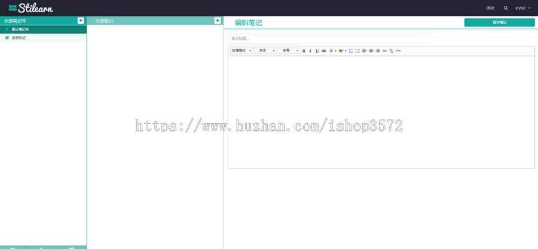Click the 全部笔记本 header

coord(15,21)
